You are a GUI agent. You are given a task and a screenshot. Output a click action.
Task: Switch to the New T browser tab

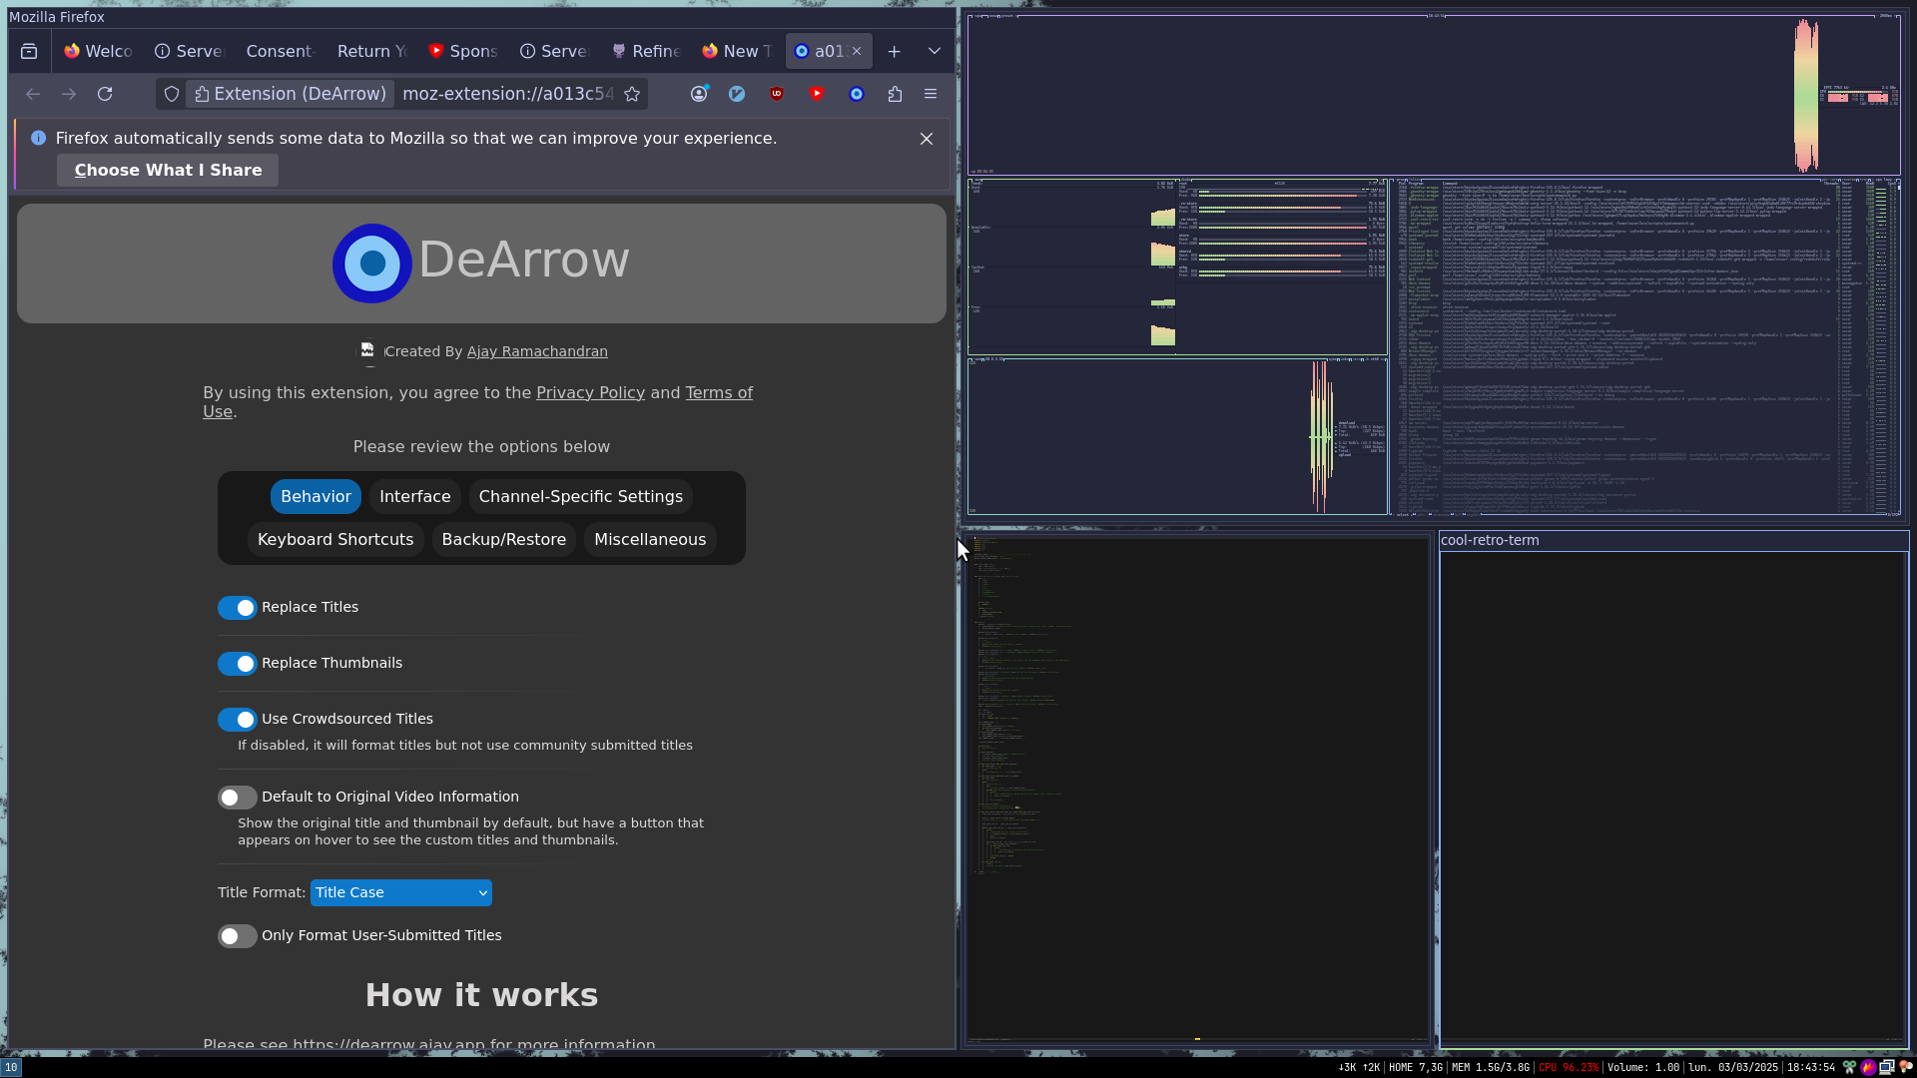[x=737, y=51]
